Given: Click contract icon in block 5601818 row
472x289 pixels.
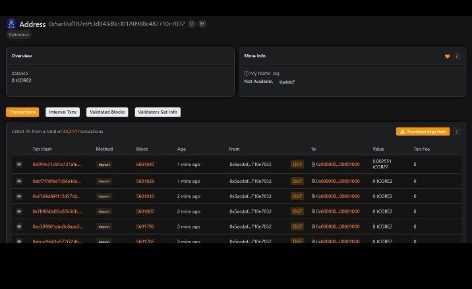Looking at the screenshot, I should coord(313,196).
